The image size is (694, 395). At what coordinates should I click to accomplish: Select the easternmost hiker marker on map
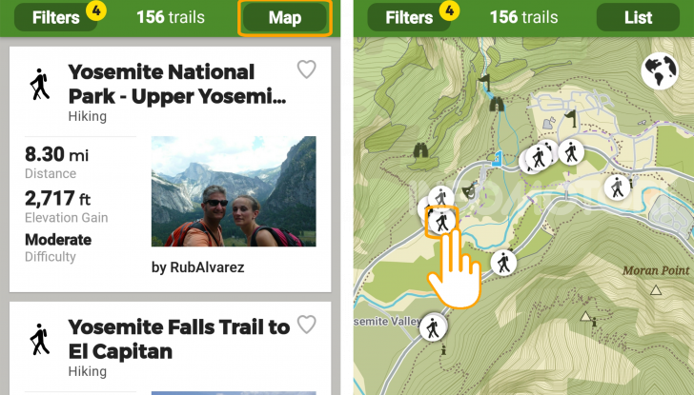[618, 188]
